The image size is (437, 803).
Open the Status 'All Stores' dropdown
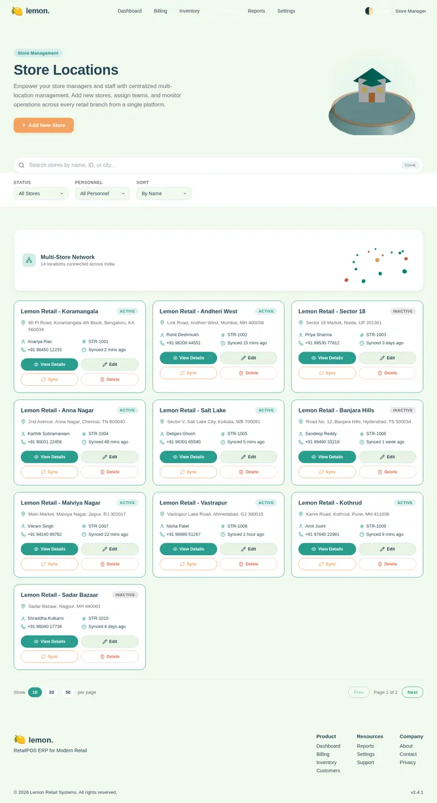coord(41,194)
